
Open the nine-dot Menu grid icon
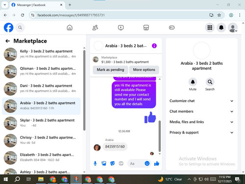(x=210, y=27)
